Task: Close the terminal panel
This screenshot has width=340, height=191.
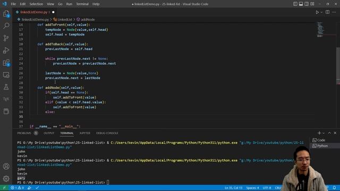Action: (335, 133)
